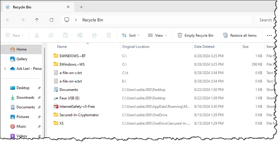Click the chevron before Recycle Bin in address bar
280x143 pixels.
(76, 20)
